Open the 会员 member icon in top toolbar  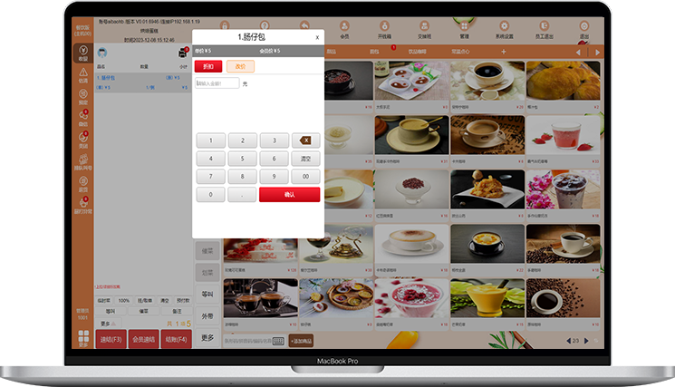[x=344, y=30]
